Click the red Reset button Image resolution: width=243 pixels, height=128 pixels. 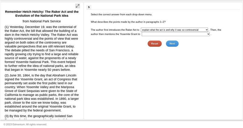(x=155, y=43)
